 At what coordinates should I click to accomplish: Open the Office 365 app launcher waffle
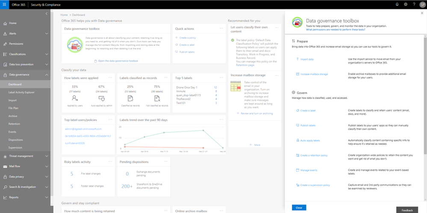pos(4,5)
